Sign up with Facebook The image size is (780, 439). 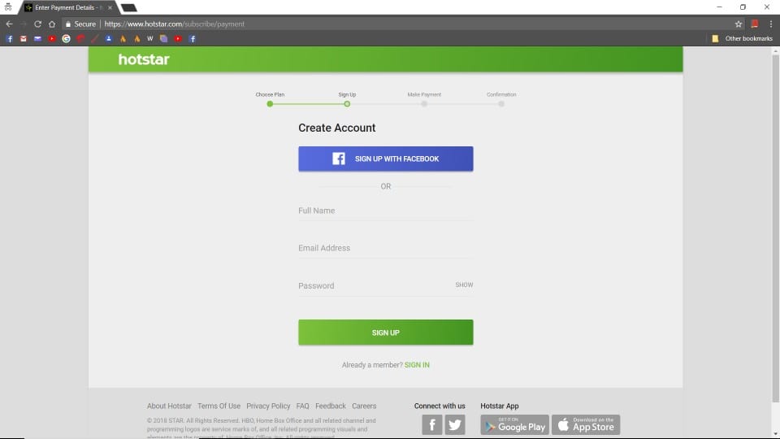tap(385, 159)
